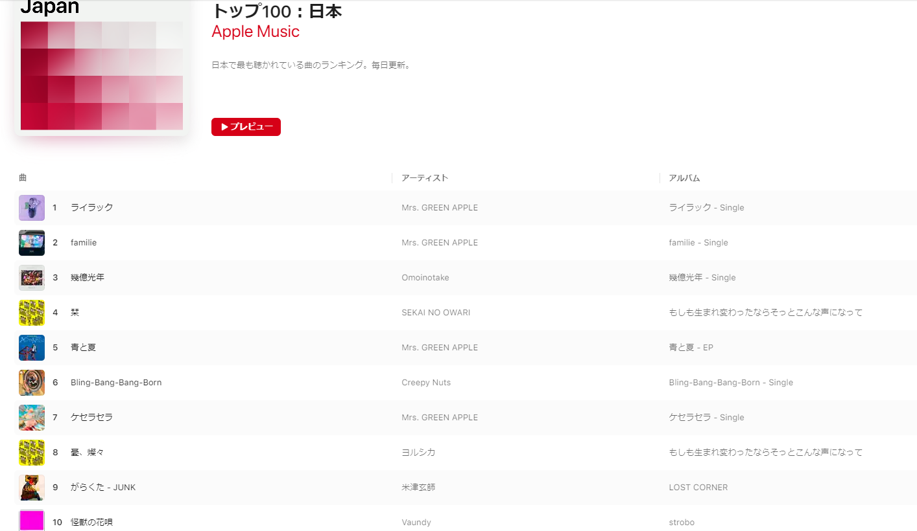The height and width of the screenshot is (531, 917).
Task: Click the アルバム column header
Action: coord(684,177)
